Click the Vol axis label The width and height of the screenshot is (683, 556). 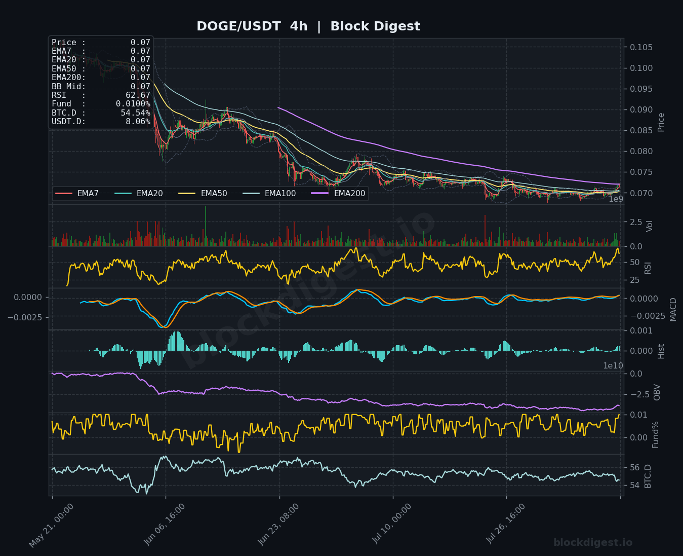(x=650, y=226)
